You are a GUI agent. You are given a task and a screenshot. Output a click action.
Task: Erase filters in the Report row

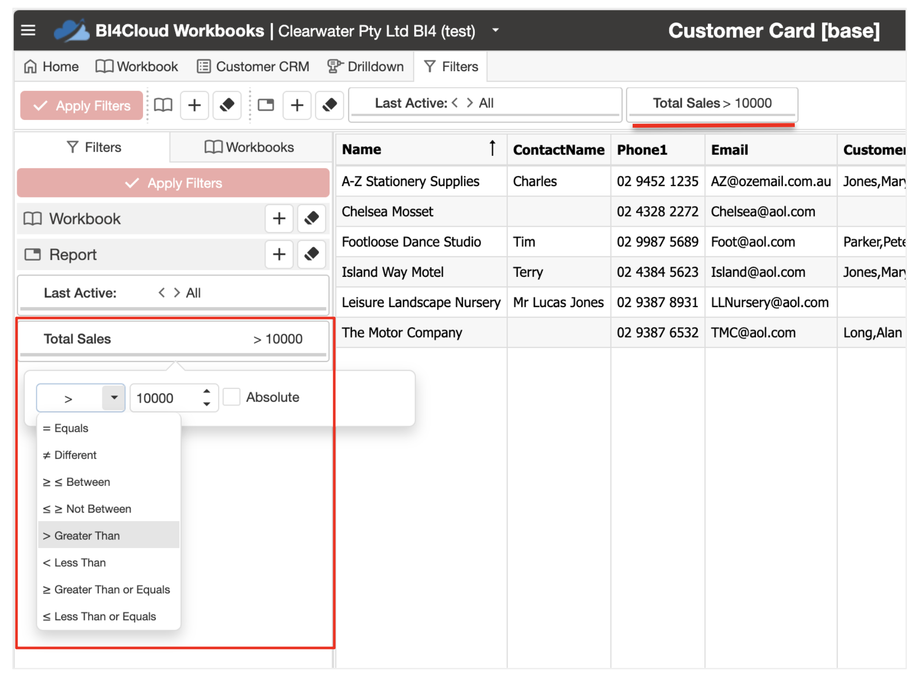pyautogui.click(x=312, y=254)
